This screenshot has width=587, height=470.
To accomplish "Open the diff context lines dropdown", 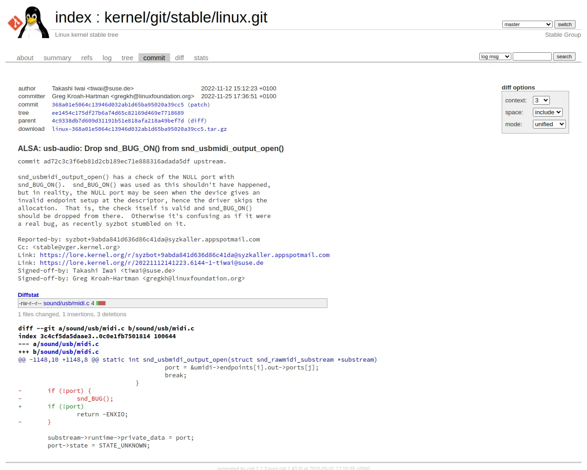I will tap(541, 101).
